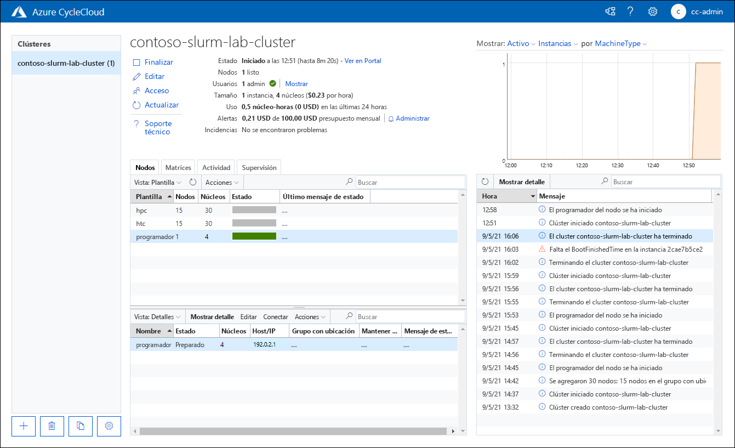
Task: Open the global settings gear in header
Action: 652,12
